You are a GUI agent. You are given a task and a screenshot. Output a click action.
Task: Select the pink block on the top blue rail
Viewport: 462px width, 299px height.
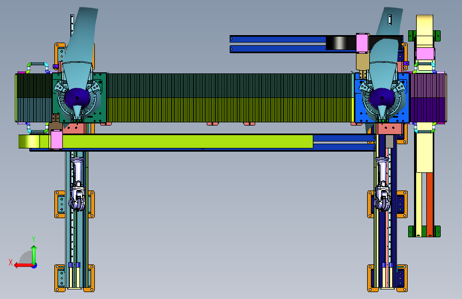pos(362,43)
